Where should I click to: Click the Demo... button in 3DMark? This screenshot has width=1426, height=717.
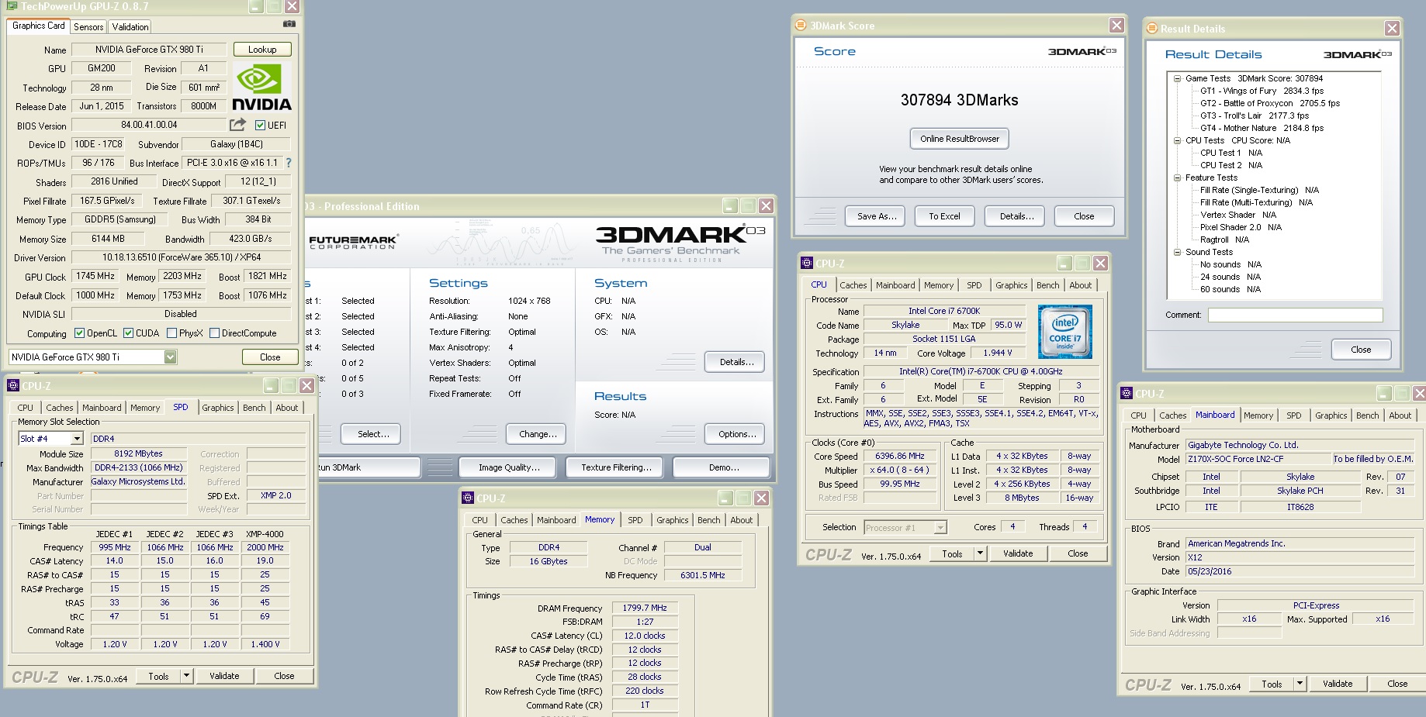(x=722, y=467)
